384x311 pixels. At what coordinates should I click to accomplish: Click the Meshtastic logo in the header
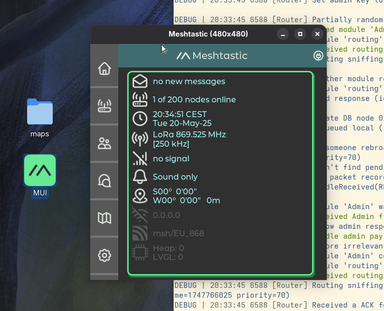click(x=212, y=56)
